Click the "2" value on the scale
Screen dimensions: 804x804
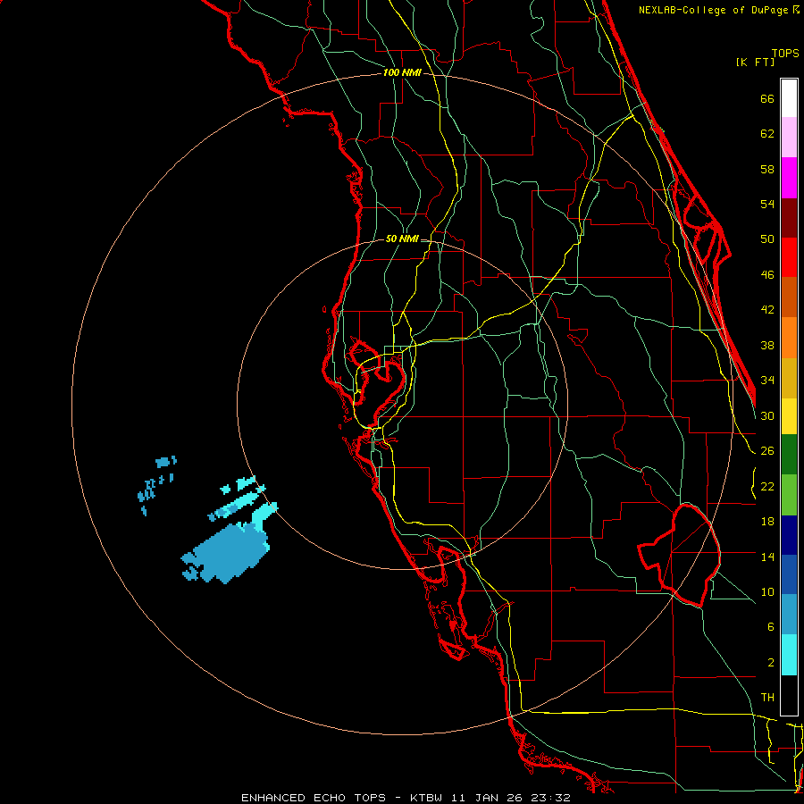tap(771, 663)
